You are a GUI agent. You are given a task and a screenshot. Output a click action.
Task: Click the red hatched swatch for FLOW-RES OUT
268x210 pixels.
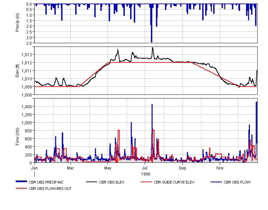(21, 189)
